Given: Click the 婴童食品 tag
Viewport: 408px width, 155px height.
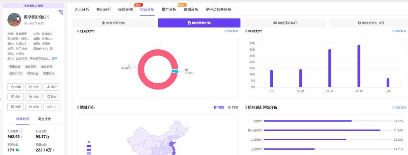Looking at the screenshot, I should [x=15, y=67].
